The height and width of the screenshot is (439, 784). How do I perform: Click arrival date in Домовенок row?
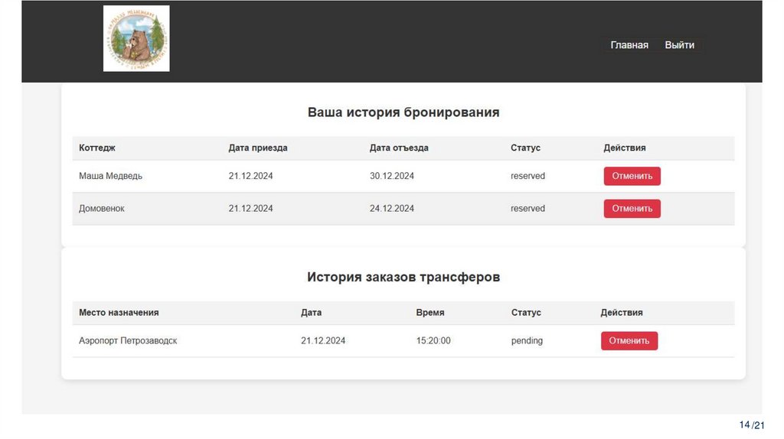tap(250, 208)
